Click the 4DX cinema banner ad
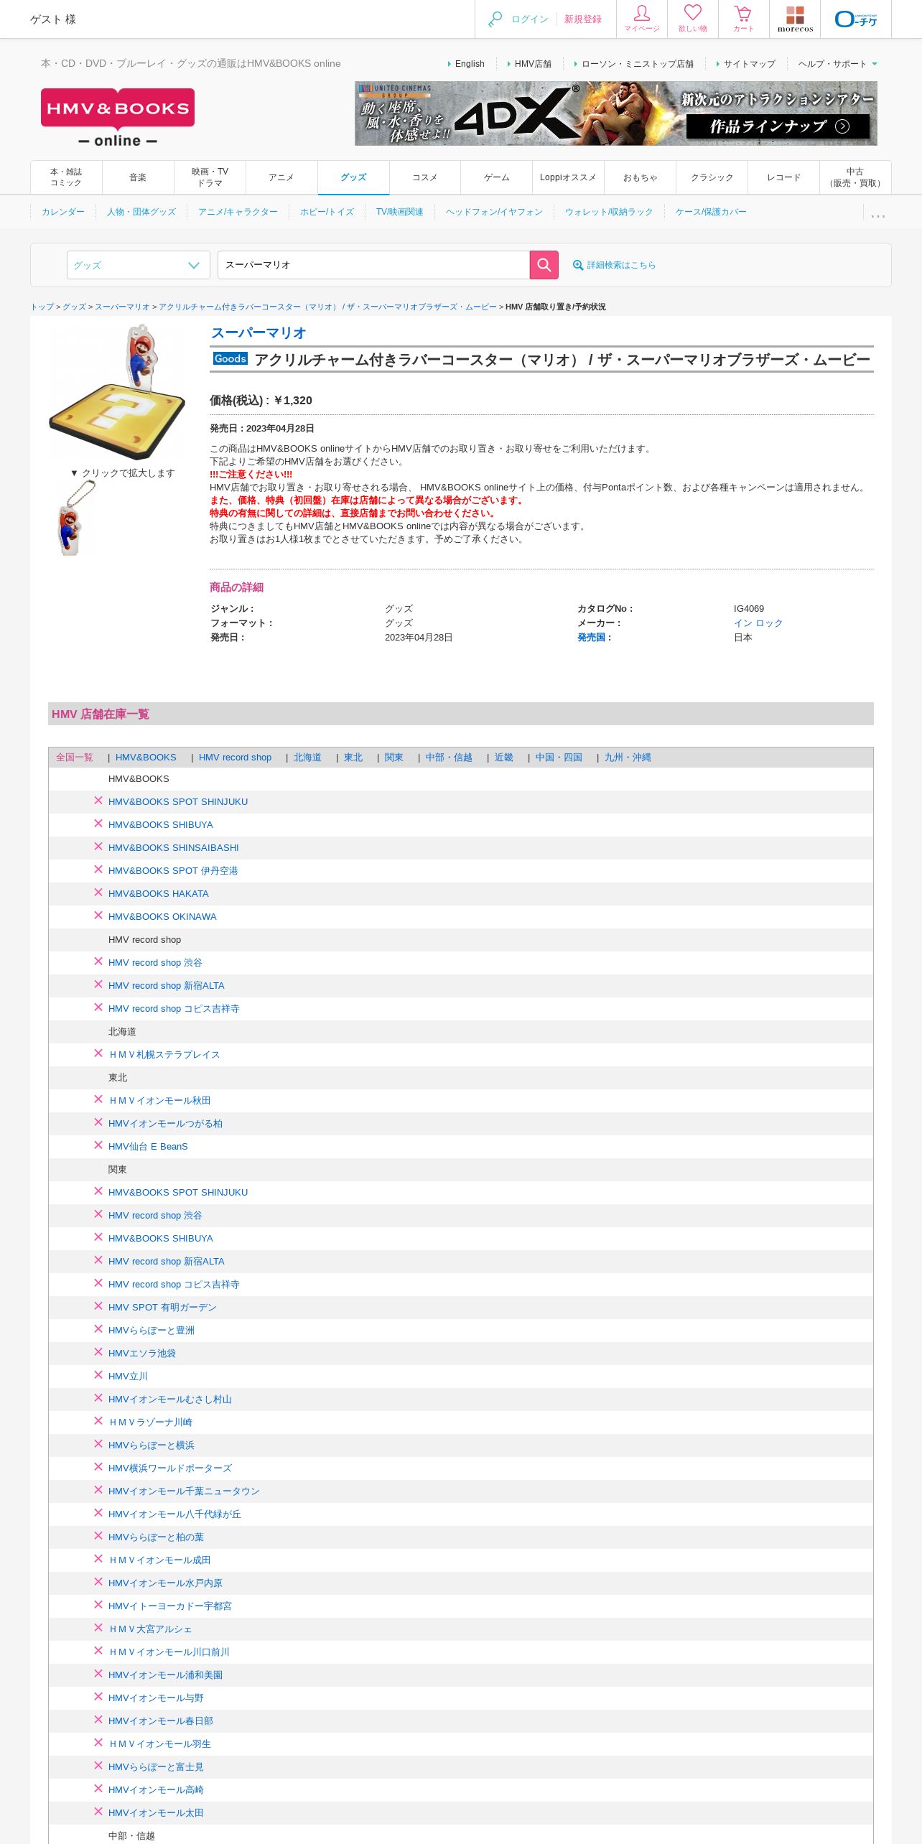The height and width of the screenshot is (1844, 922). coord(616,113)
